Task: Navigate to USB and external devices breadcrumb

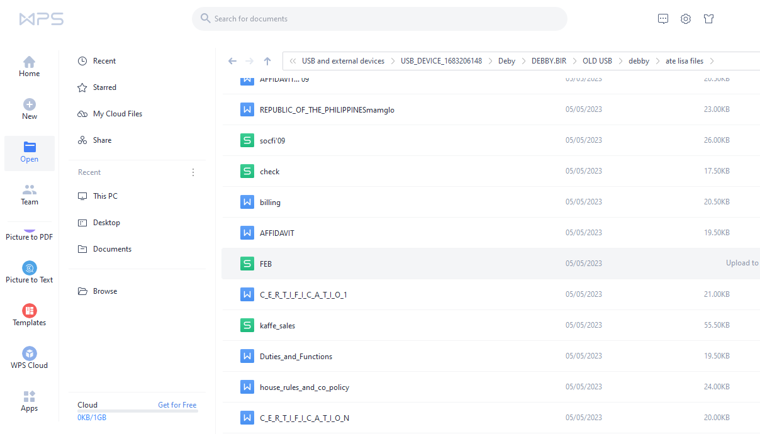Action: (343, 61)
